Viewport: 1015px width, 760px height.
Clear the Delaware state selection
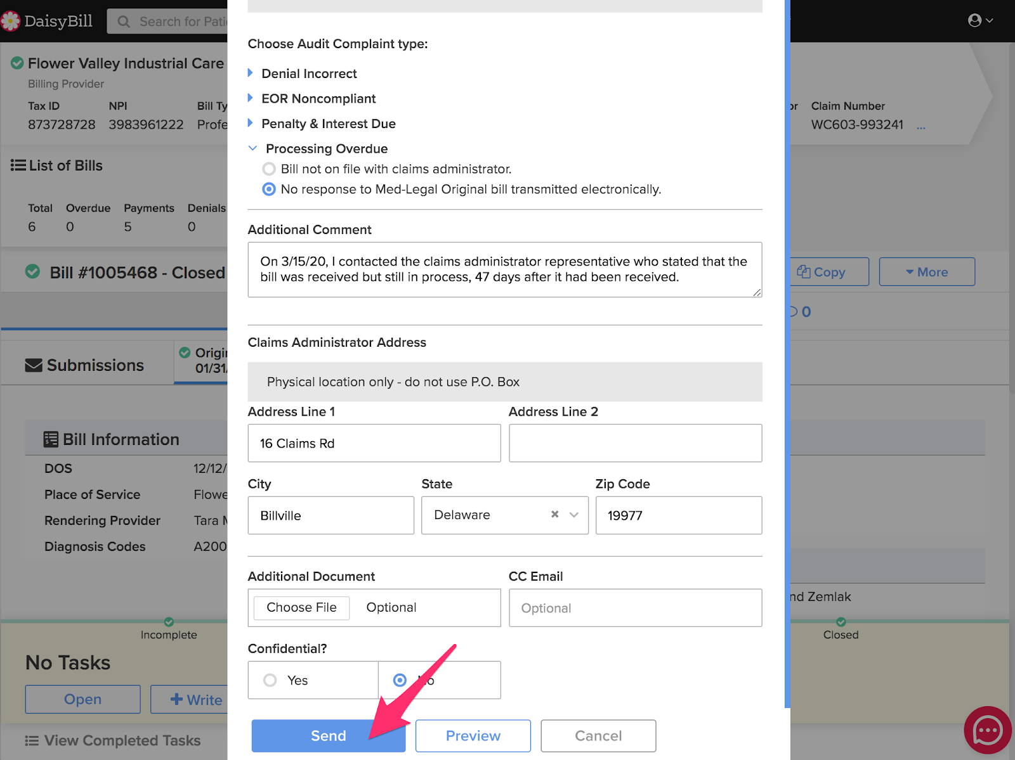click(555, 515)
